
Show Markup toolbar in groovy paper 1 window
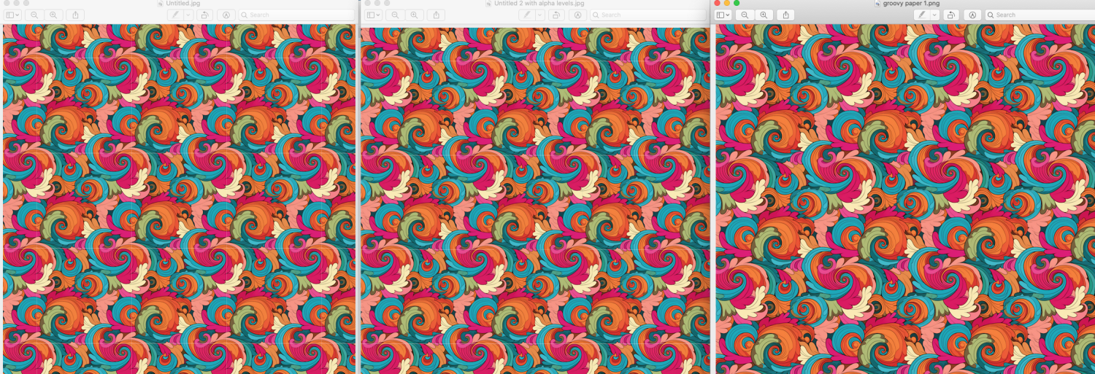972,15
